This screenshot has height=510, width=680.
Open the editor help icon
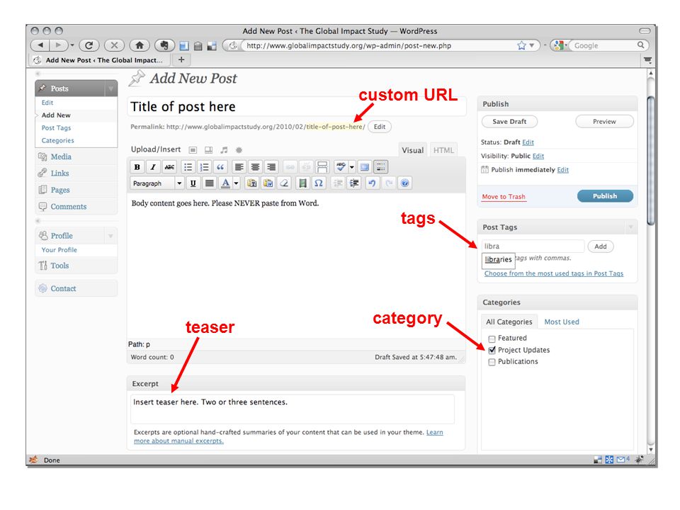(x=404, y=183)
